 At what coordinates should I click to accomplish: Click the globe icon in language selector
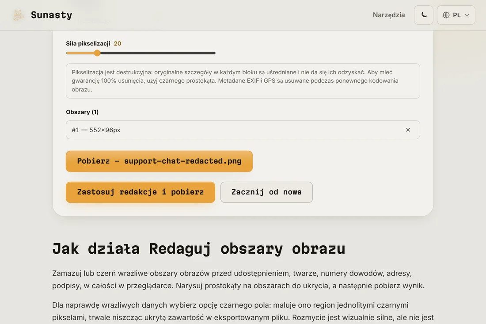(446, 15)
